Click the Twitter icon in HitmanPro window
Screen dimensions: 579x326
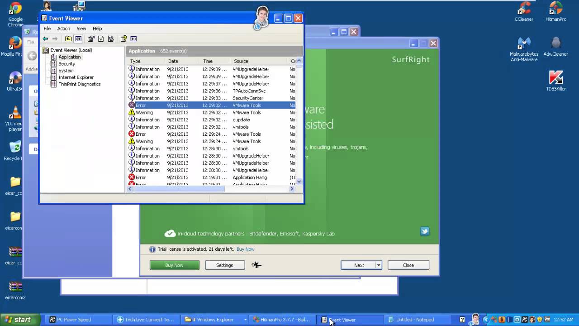tap(425, 231)
